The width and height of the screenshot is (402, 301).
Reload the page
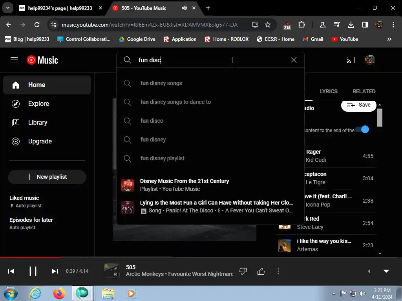point(37,25)
